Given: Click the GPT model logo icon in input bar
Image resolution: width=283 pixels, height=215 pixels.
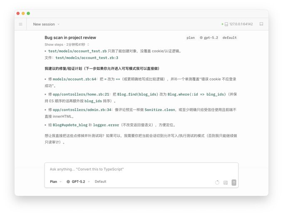Looking at the screenshot, I should click(68, 182).
